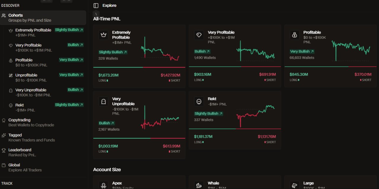Click $1,427.92M short value

(170, 75)
